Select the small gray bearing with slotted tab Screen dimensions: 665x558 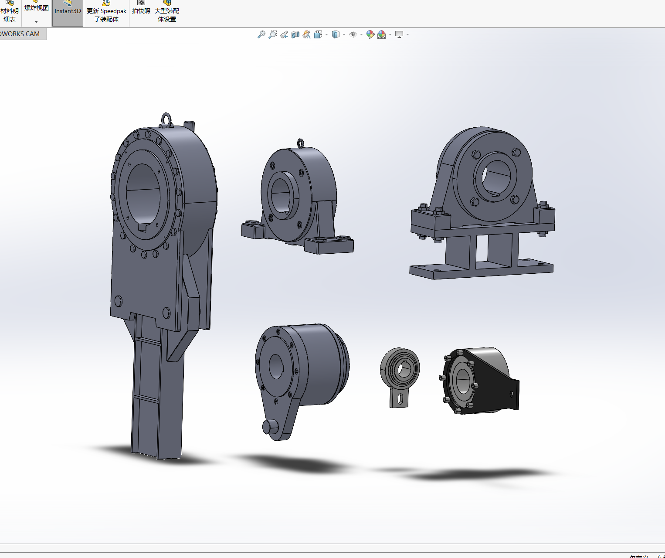pyautogui.click(x=400, y=378)
